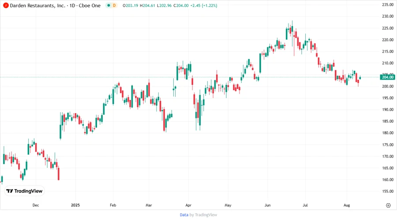This screenshot has width=397, height=220.
Task: Click the 220.00 price axis label
Action: tap(388, 40)
